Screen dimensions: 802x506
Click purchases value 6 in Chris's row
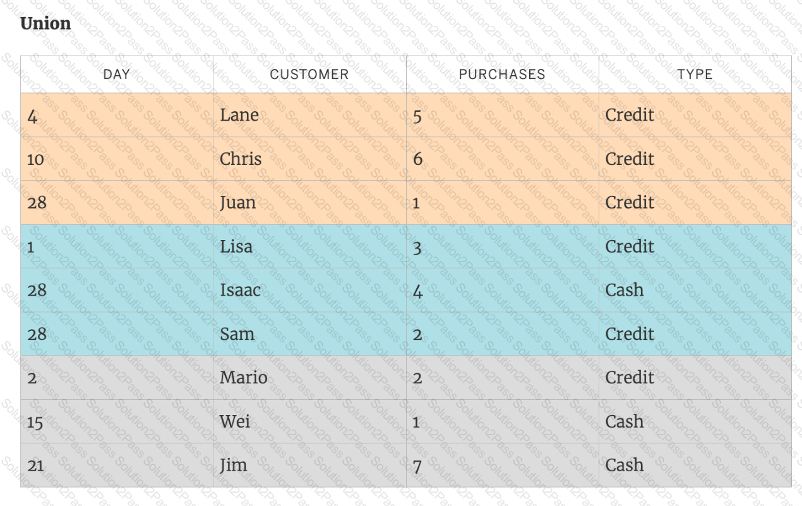click(x=417, y=159)
